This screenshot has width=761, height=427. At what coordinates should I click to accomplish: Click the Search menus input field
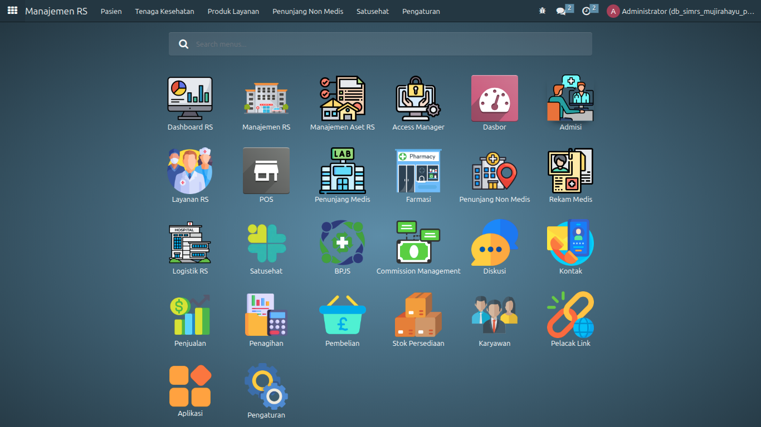390,44
